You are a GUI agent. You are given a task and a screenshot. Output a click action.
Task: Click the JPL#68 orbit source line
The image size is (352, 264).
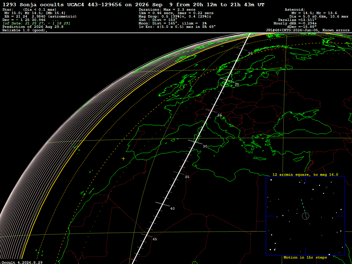(308, 30)
